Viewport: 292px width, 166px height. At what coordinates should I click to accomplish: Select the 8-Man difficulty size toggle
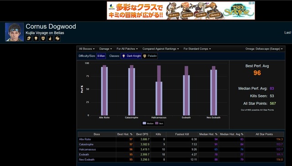(101, 56)
